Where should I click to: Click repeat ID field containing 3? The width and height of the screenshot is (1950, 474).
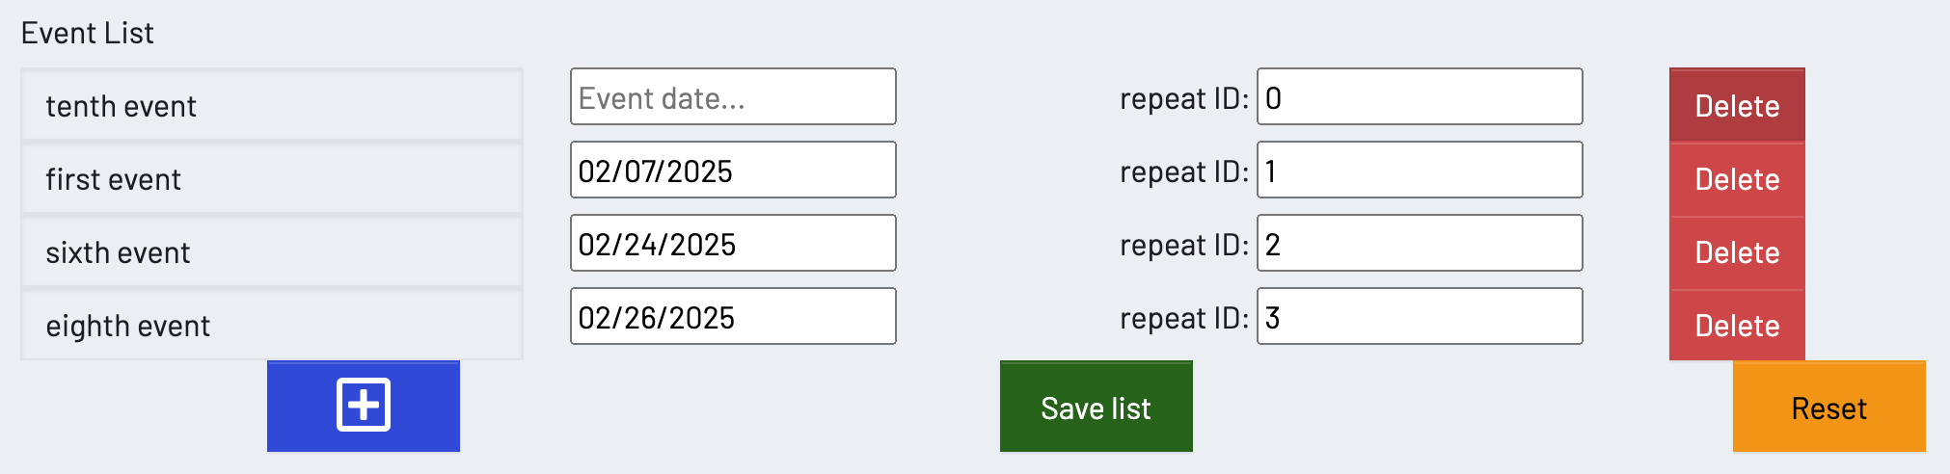(x=1419, y=317)
